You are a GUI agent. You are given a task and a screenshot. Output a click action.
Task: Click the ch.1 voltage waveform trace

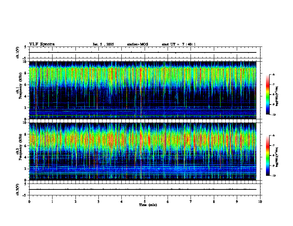click(x=142, y=52)
